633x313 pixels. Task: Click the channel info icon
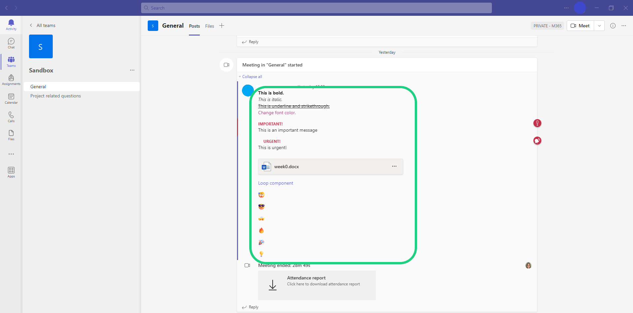613,26
